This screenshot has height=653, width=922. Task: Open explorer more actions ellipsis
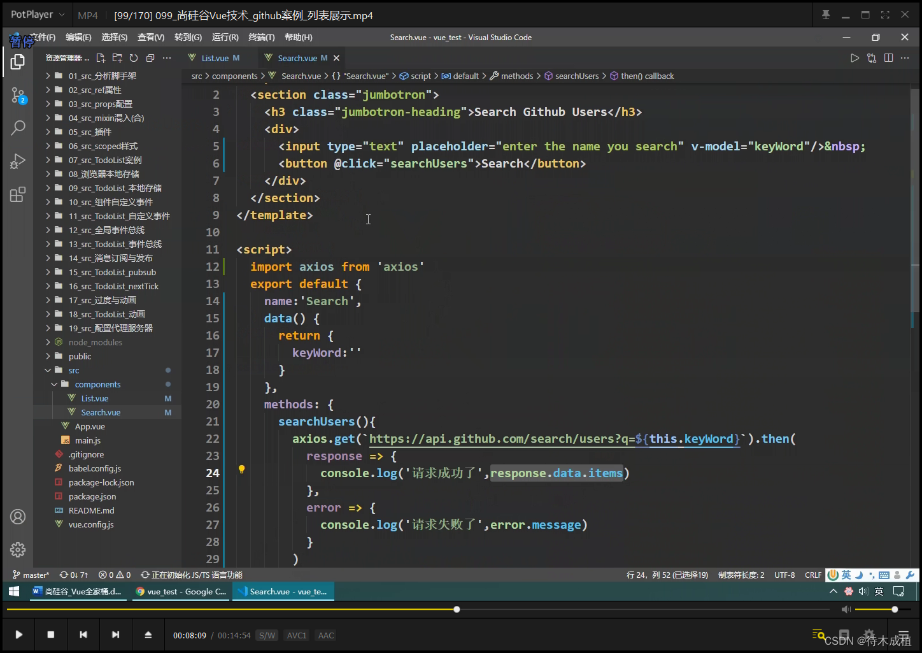point(167,58)
